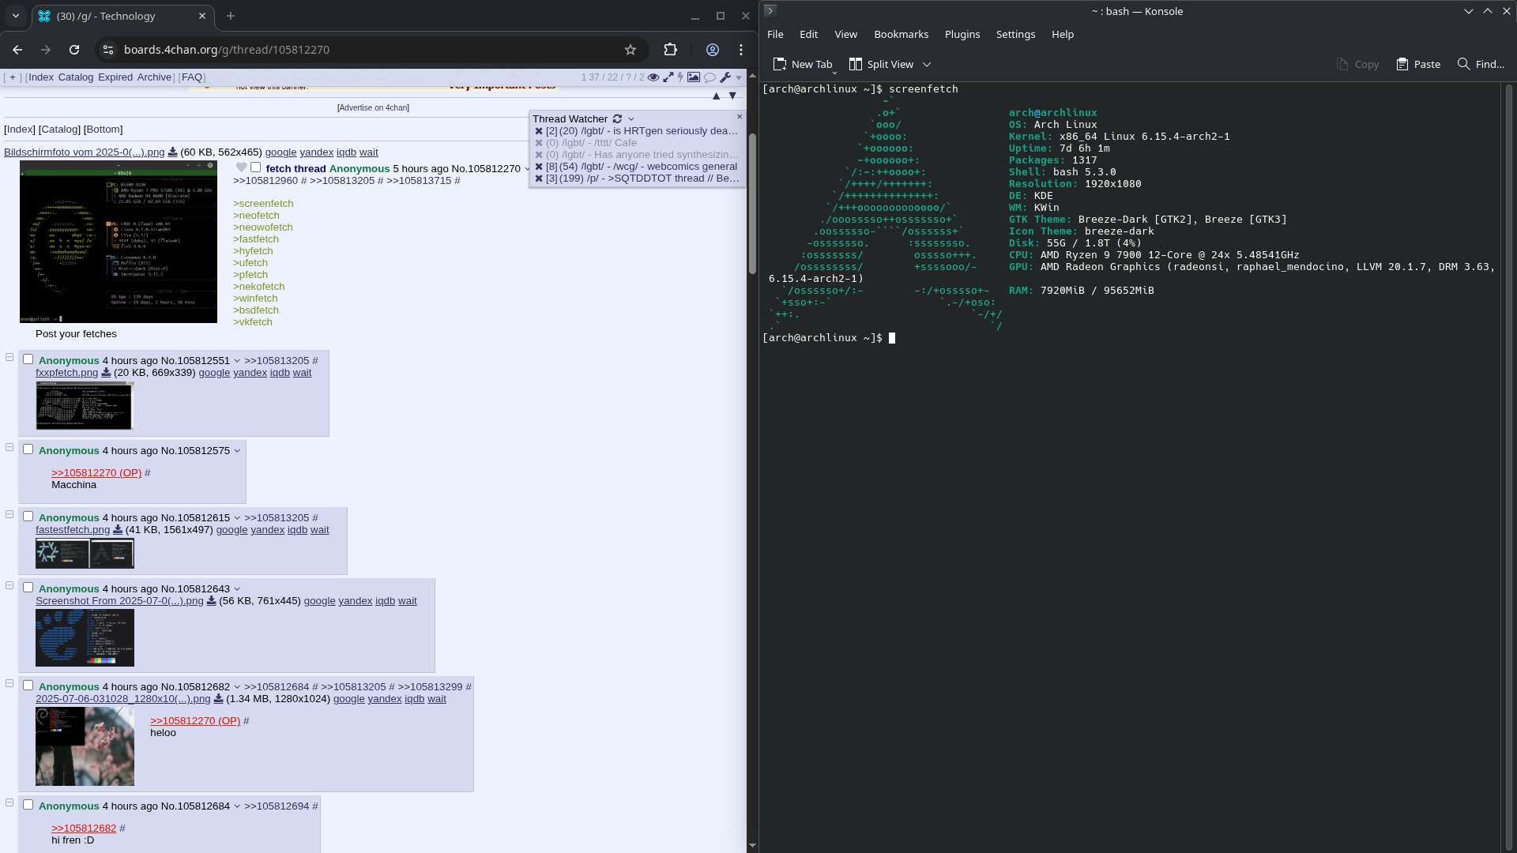The width and height of the screenshot is (1517, 853).
Task: Click yandex search link for fxxpfetch.png
Action: pyautogui.click(x=250, y=373)
